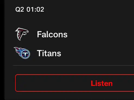Select the Titans team name
The height and width of the screenshot is (100, 134).
click(49, 53)
